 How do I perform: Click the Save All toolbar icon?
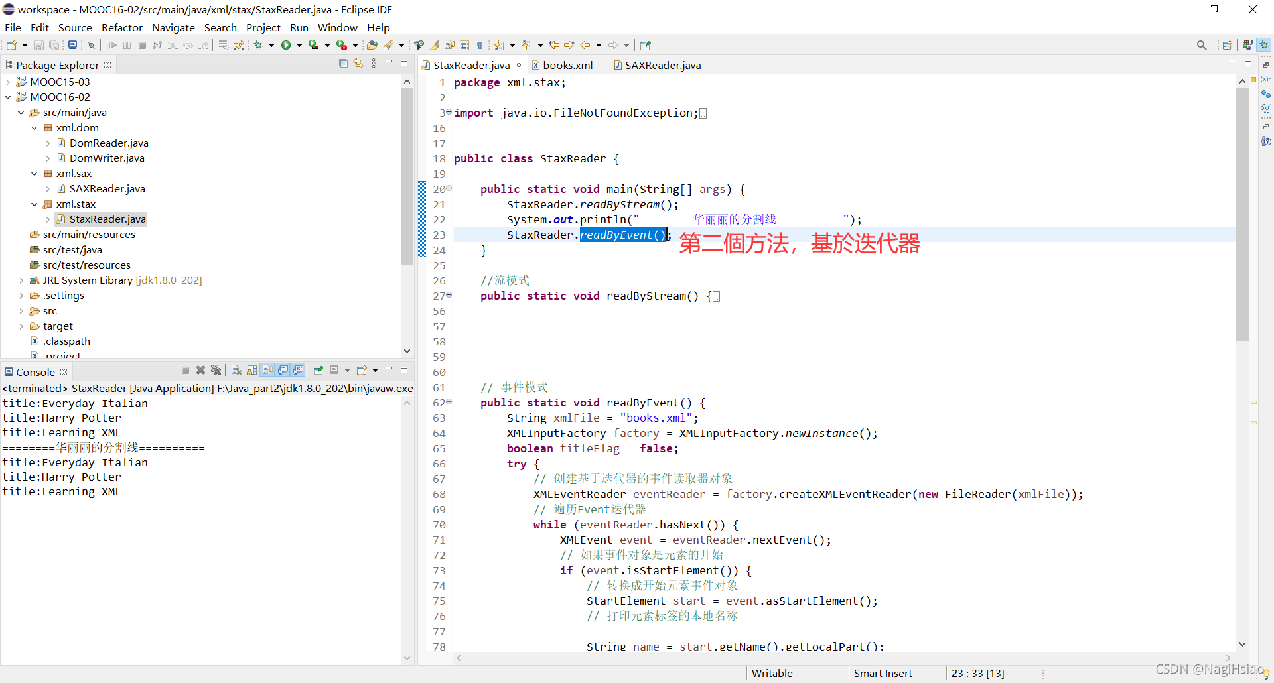point(54,45)
